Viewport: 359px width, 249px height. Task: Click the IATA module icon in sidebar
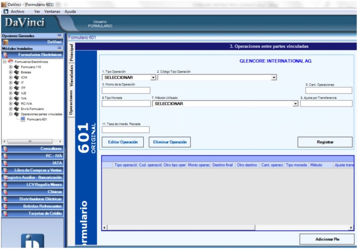pos(5,163)
